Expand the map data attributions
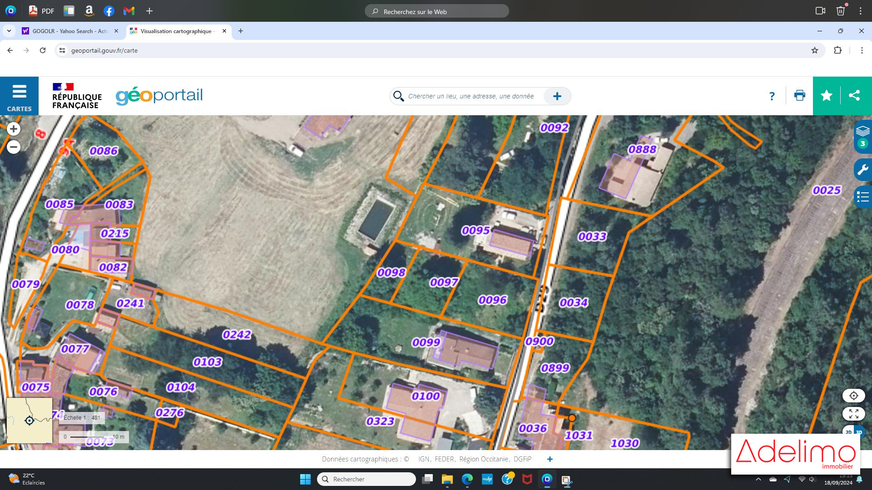 coord(550,459)
